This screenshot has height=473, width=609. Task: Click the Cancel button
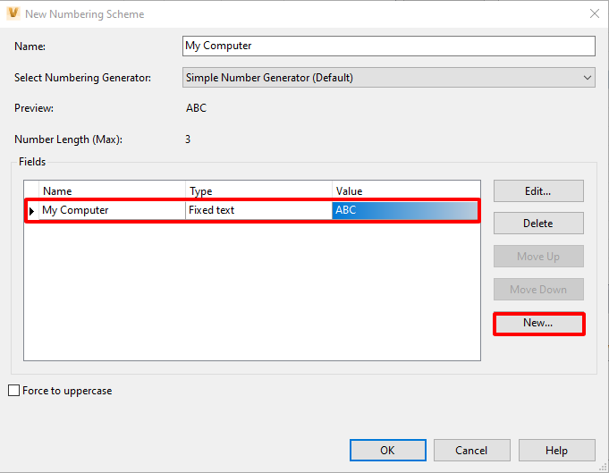coord(472,450)
